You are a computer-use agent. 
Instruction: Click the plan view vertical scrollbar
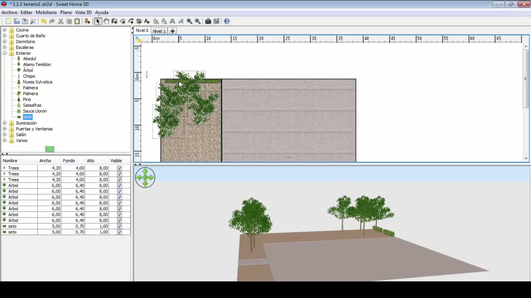(526, 79)
